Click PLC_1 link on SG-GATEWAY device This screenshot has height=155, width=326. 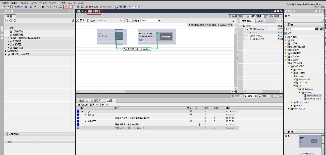coord(142,40)
